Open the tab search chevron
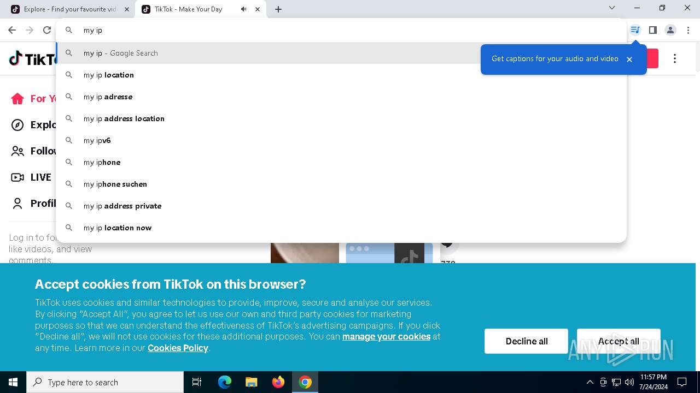700x393 pixels. coord(612,8)
